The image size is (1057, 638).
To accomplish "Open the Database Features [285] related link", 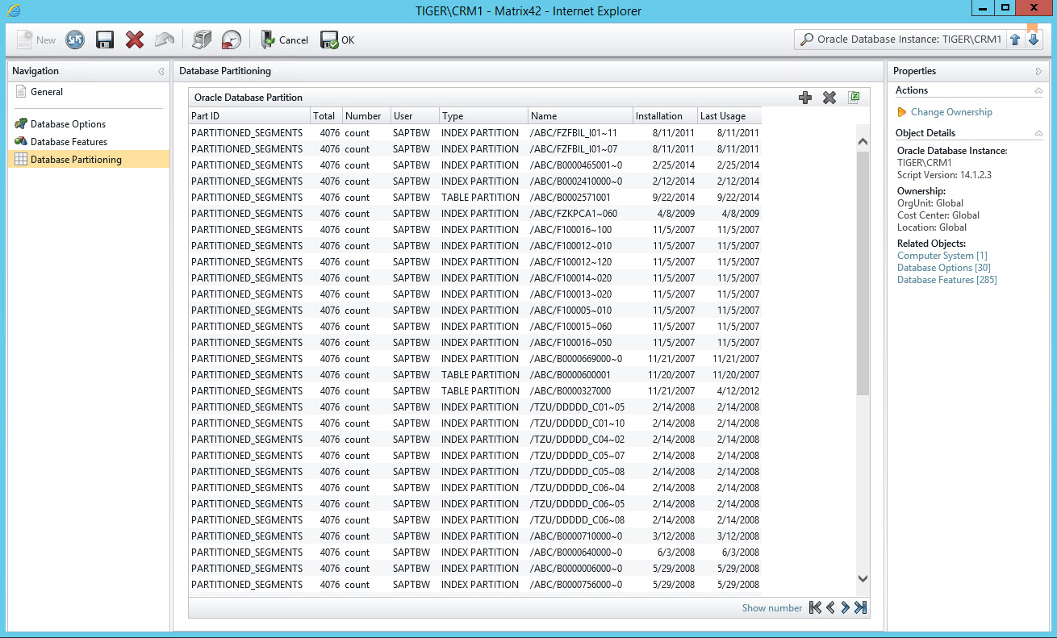I will [x=946, y=280].
